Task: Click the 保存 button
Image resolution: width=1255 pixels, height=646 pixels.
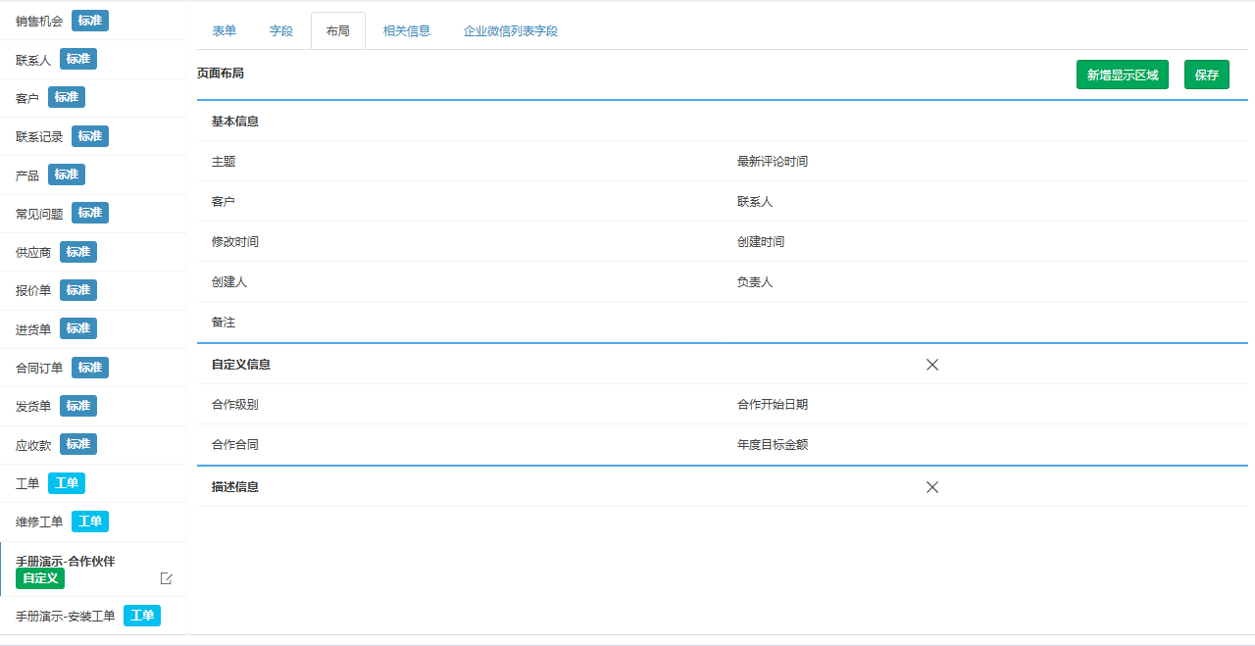Action: [1207, 75]
